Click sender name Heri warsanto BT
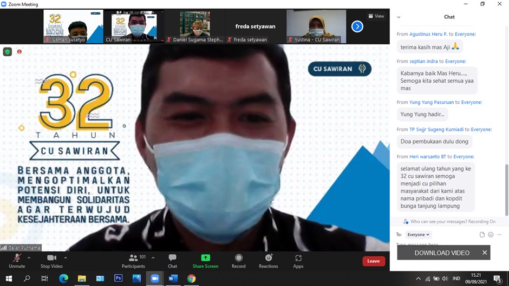 tap(428, 157)
